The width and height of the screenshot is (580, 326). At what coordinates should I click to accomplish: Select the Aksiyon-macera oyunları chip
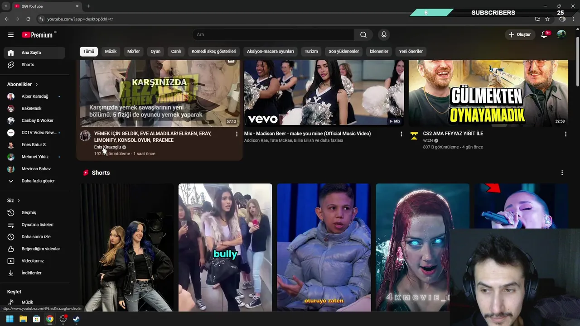pyautogui.click(x=271, y=52)
